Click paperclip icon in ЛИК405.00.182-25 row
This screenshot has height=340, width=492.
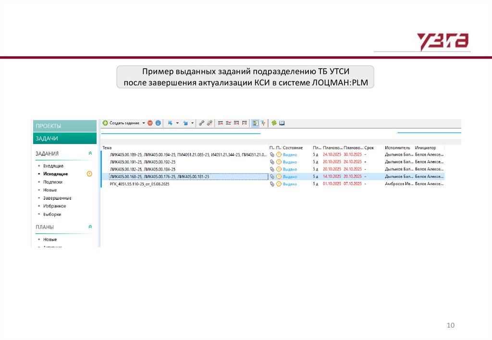click(x=272, y=169)
